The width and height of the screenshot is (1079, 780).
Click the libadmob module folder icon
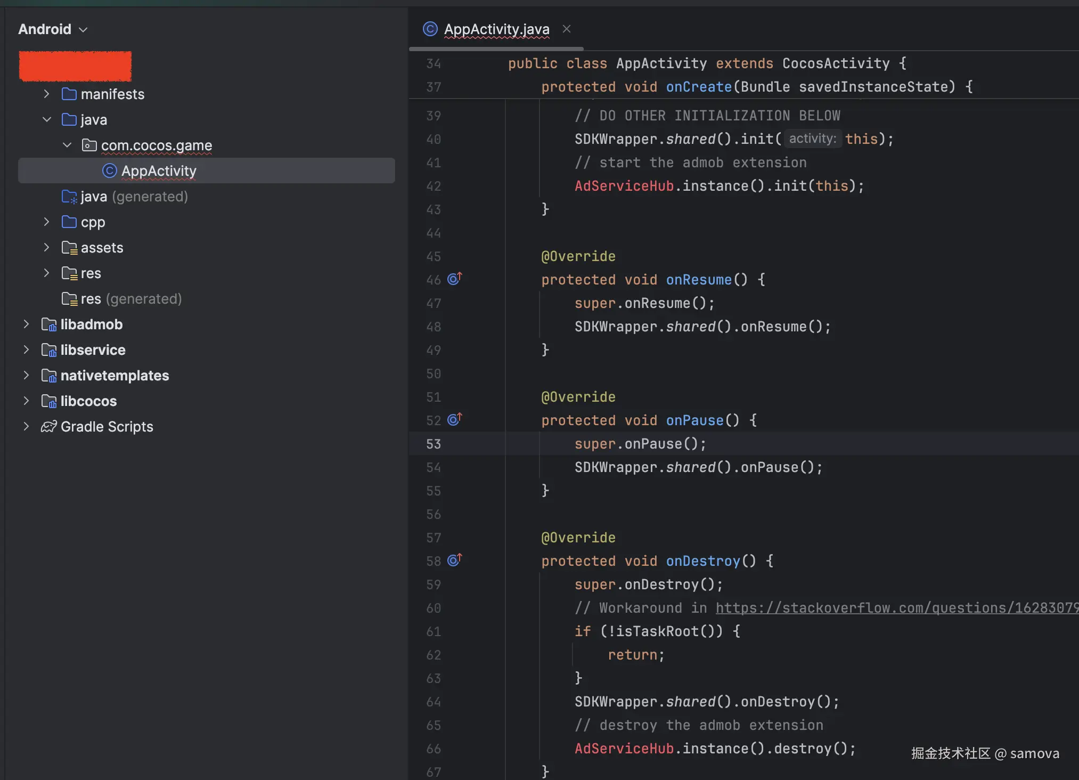[x=49, y=324]
